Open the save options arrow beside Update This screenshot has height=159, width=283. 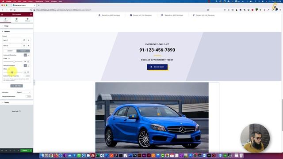31,150
